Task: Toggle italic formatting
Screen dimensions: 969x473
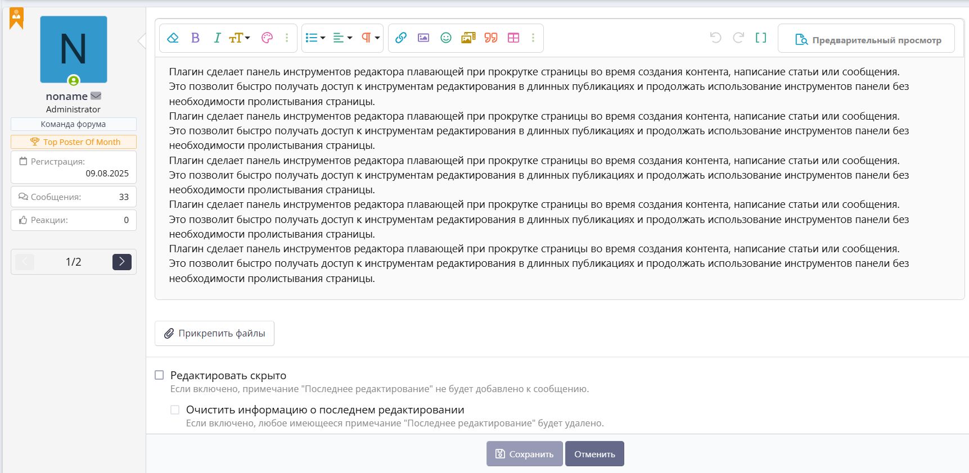Action: [x=217, y=38]
